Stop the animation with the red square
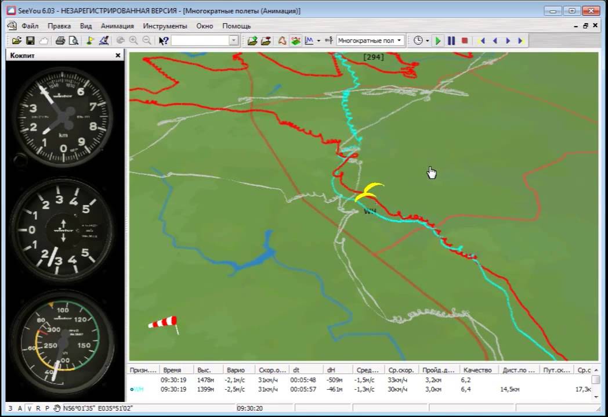This screenshot has width=608, height=417. tap(465, 41)
